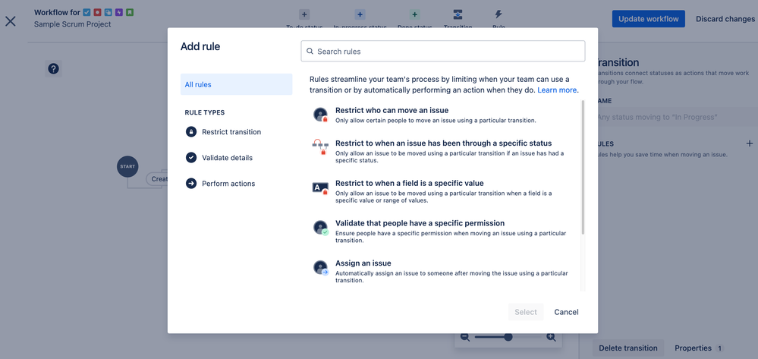The height and width of the screenshot is (359, 758).
Task: Add a Done status from the toolbar
Action: [415, 14]
